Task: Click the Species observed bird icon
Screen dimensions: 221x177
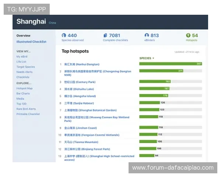Action: pos(64,35)
